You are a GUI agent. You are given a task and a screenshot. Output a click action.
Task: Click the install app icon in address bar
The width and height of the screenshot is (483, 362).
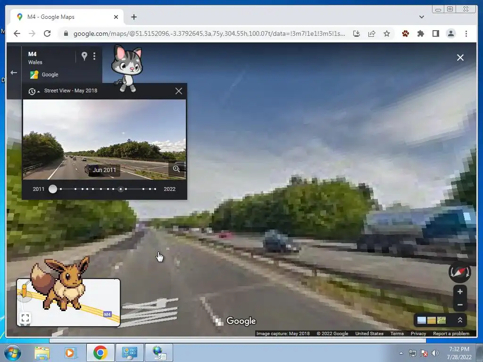(x=357, y=33)
